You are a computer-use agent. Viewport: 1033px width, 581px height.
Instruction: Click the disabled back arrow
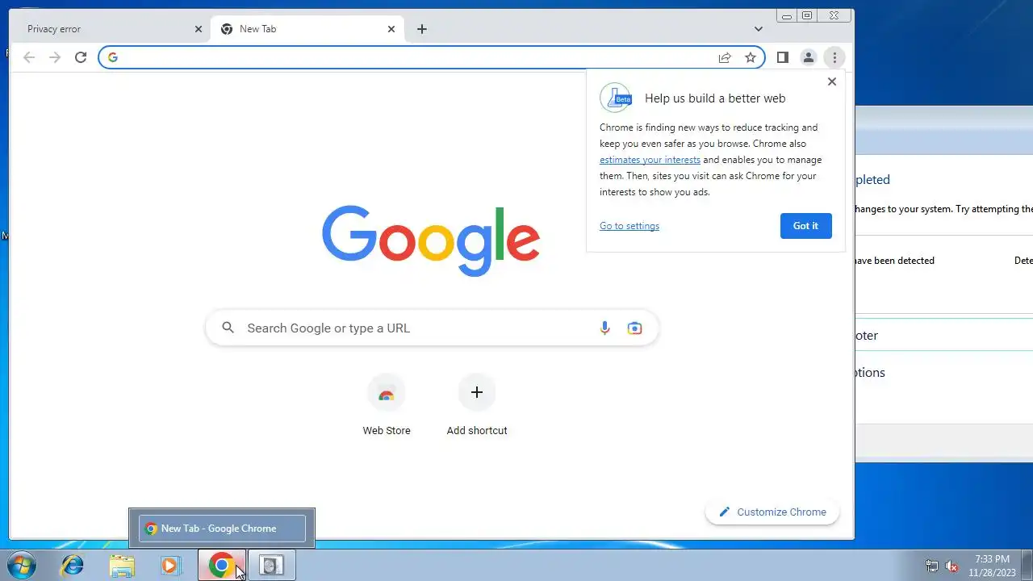pyautogui.click(x=29, y=57)
